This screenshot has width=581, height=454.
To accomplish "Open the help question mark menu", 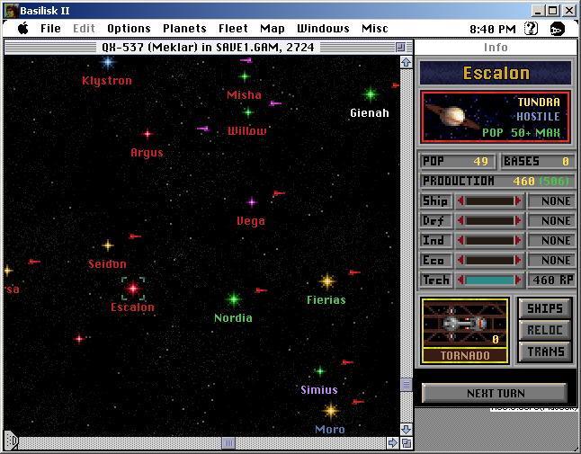I will pyautogui.click(x=531, y=29).
